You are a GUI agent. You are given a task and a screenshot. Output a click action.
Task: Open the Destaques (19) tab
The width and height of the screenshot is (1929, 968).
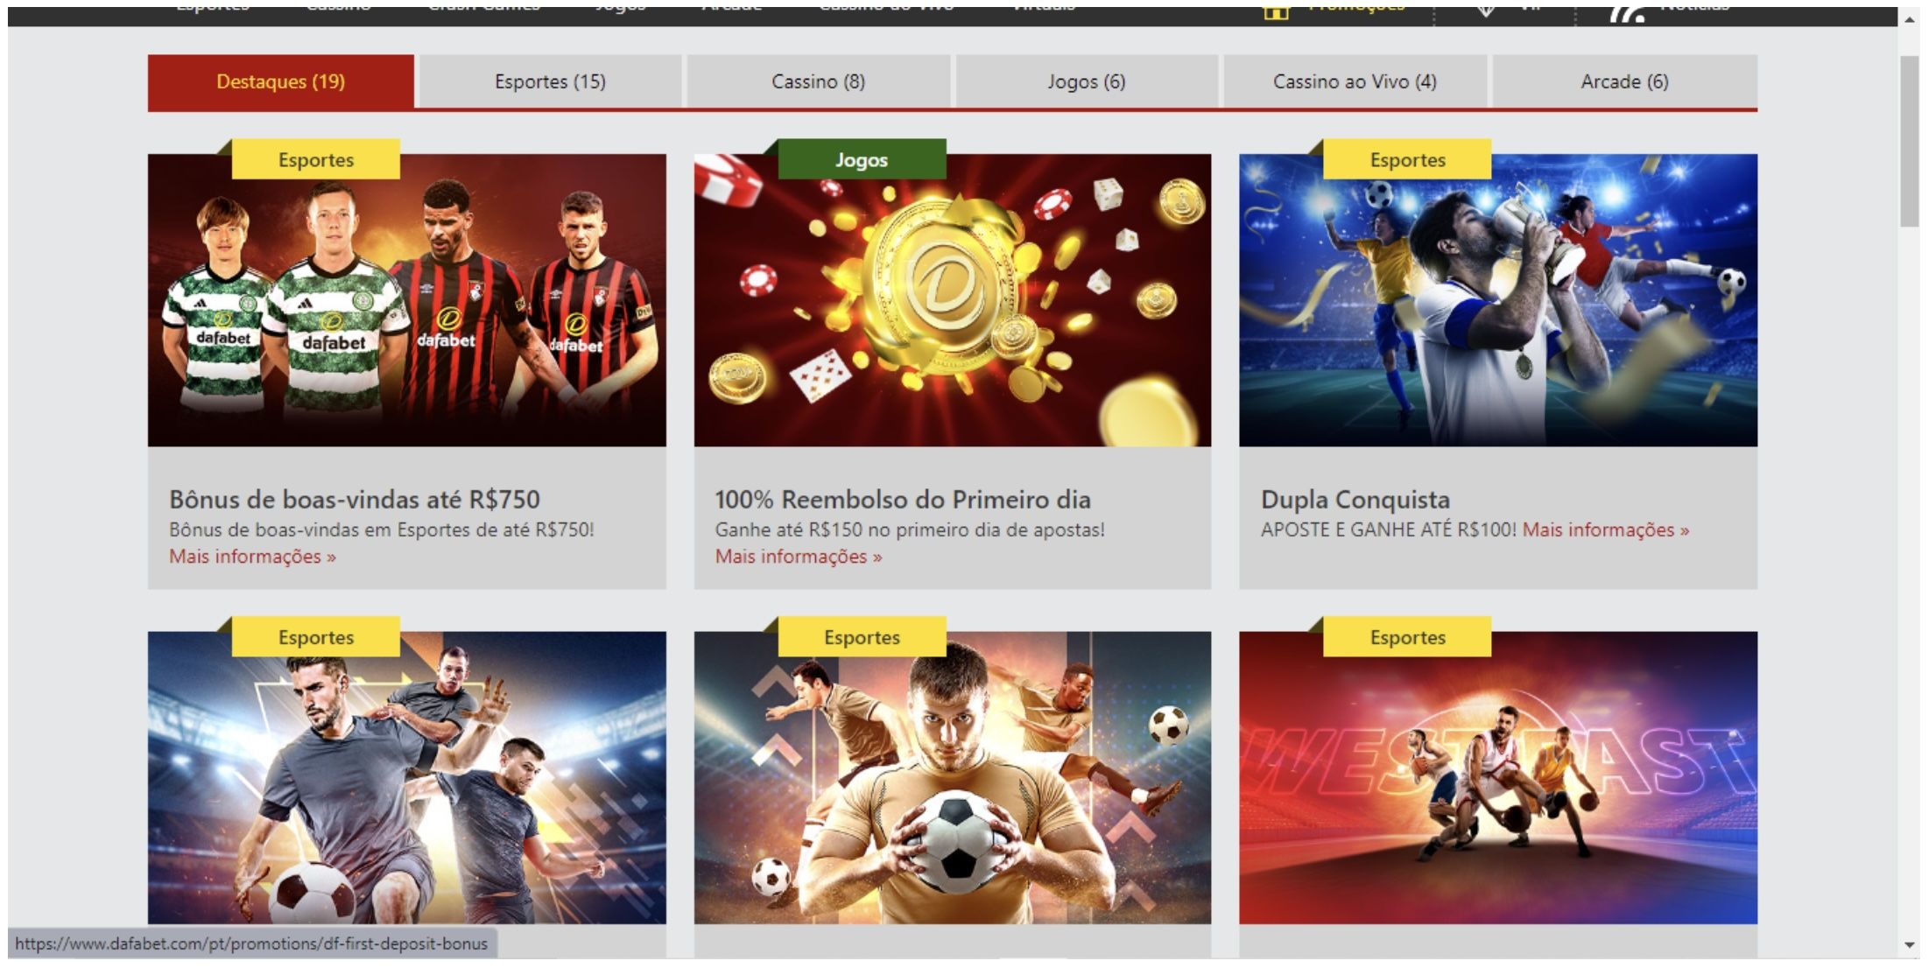coord(280,81)
